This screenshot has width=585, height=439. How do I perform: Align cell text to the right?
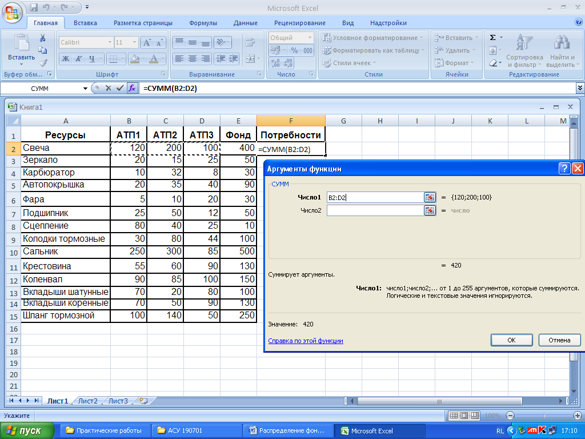point(206,59)
